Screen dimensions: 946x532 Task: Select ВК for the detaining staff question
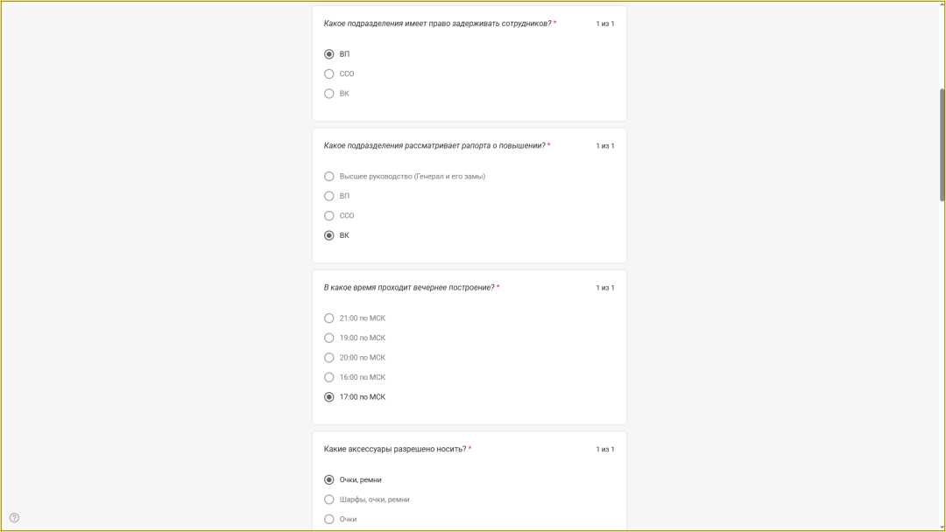pos(329,94)
